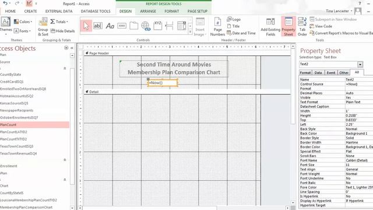Click the Border Color property value
This screenshot has height=210, width=373.
(359, 147)
